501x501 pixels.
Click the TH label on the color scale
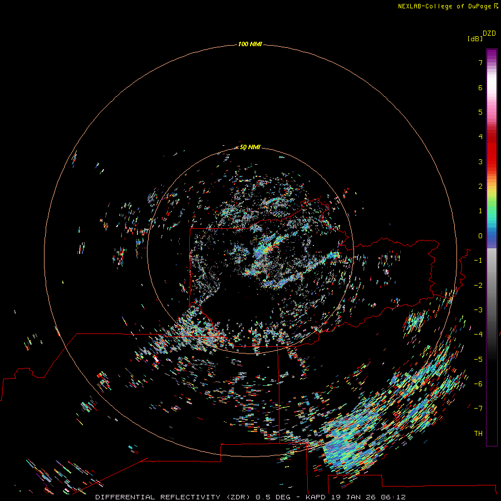478,434
